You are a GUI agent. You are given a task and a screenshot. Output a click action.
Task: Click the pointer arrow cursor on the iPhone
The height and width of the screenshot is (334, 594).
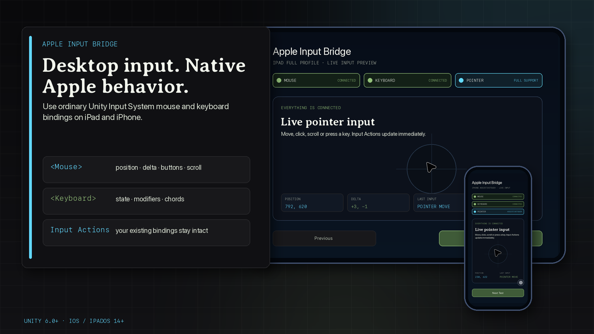pyautogui.click(x=497, y=253)
